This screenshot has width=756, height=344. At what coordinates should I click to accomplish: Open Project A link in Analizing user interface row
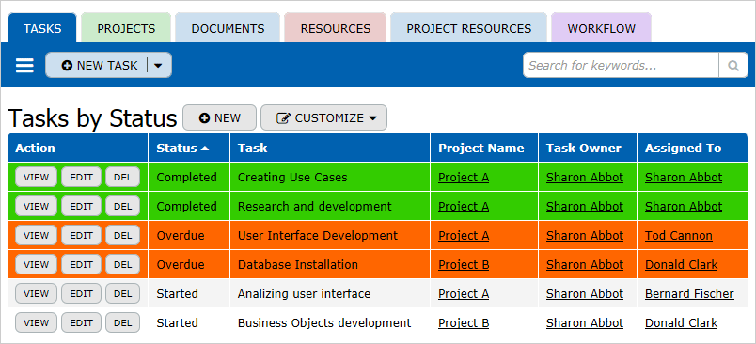[464, 293]
